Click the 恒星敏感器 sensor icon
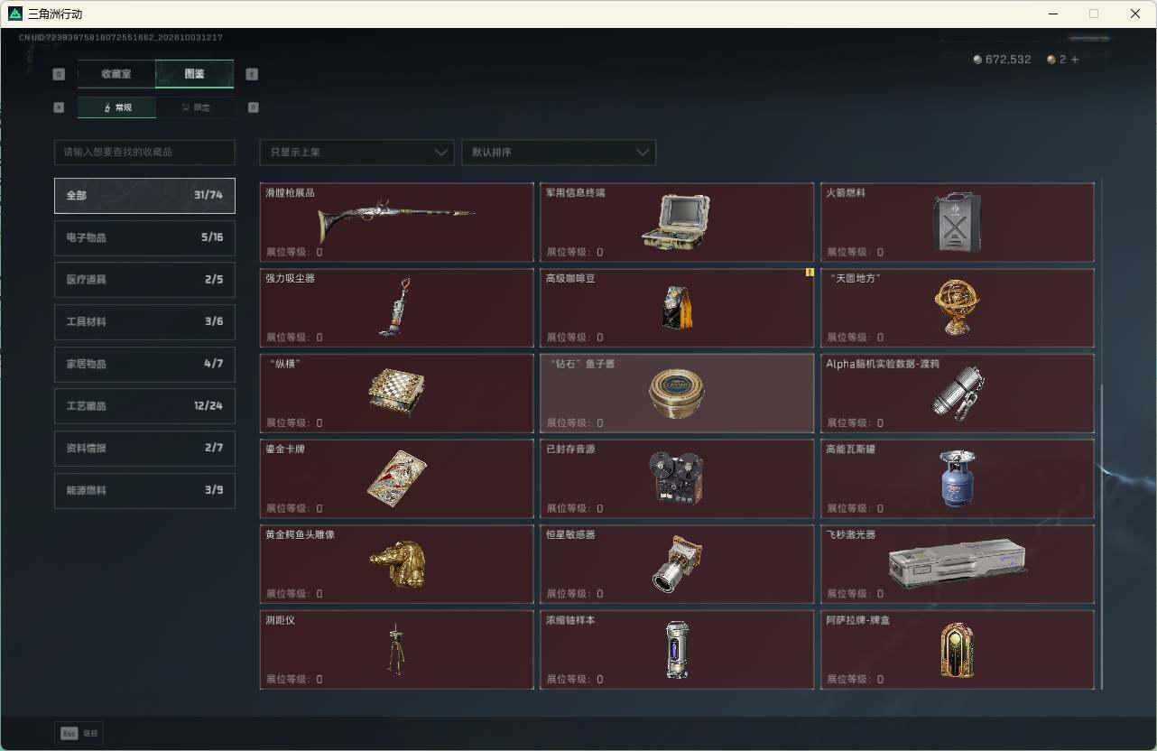 pos(676,564)
